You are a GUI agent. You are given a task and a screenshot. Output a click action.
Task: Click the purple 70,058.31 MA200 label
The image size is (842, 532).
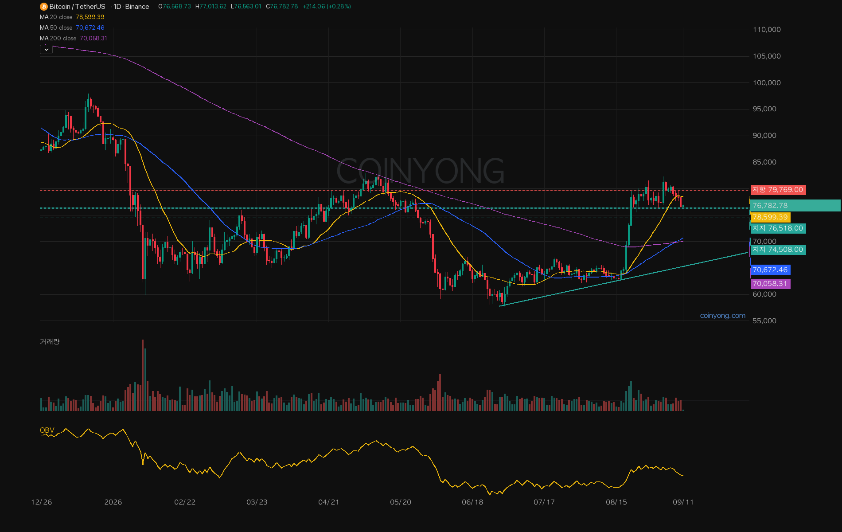coord(770,284)
